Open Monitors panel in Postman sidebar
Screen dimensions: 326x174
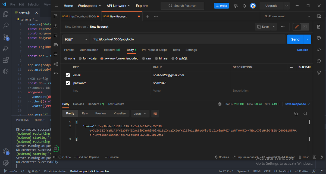[x=56, y=54]
